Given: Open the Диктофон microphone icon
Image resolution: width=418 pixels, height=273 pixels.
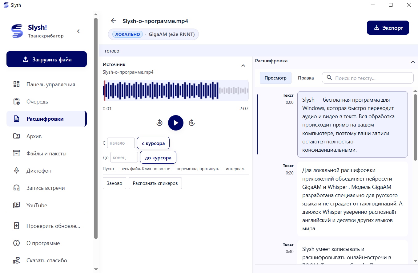Looking at the screenshot, I should [16, 170].
